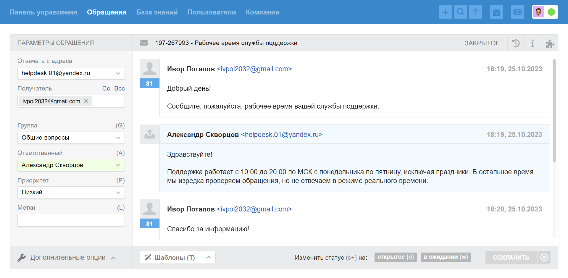Image resolution: width=568 pixels, height=278 pixels.
Task: Click the circle toggle beside Сохранить
Action: click(x=544, y=257)
